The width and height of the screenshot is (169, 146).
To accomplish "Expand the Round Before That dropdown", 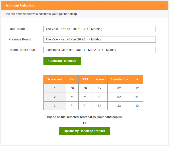I will [99, 50].
